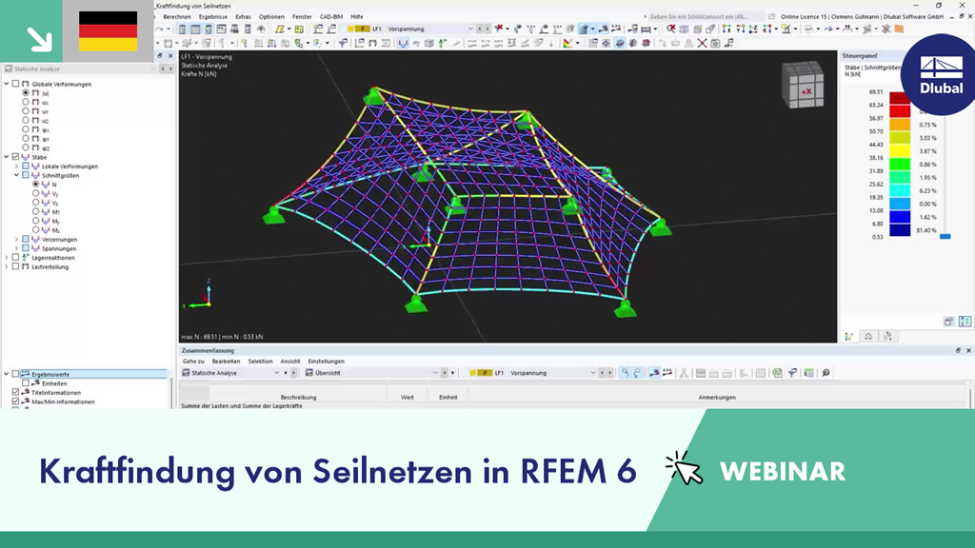Open the Statische Analyse dropdown in Zusammenfassung

tap(277, 373)
